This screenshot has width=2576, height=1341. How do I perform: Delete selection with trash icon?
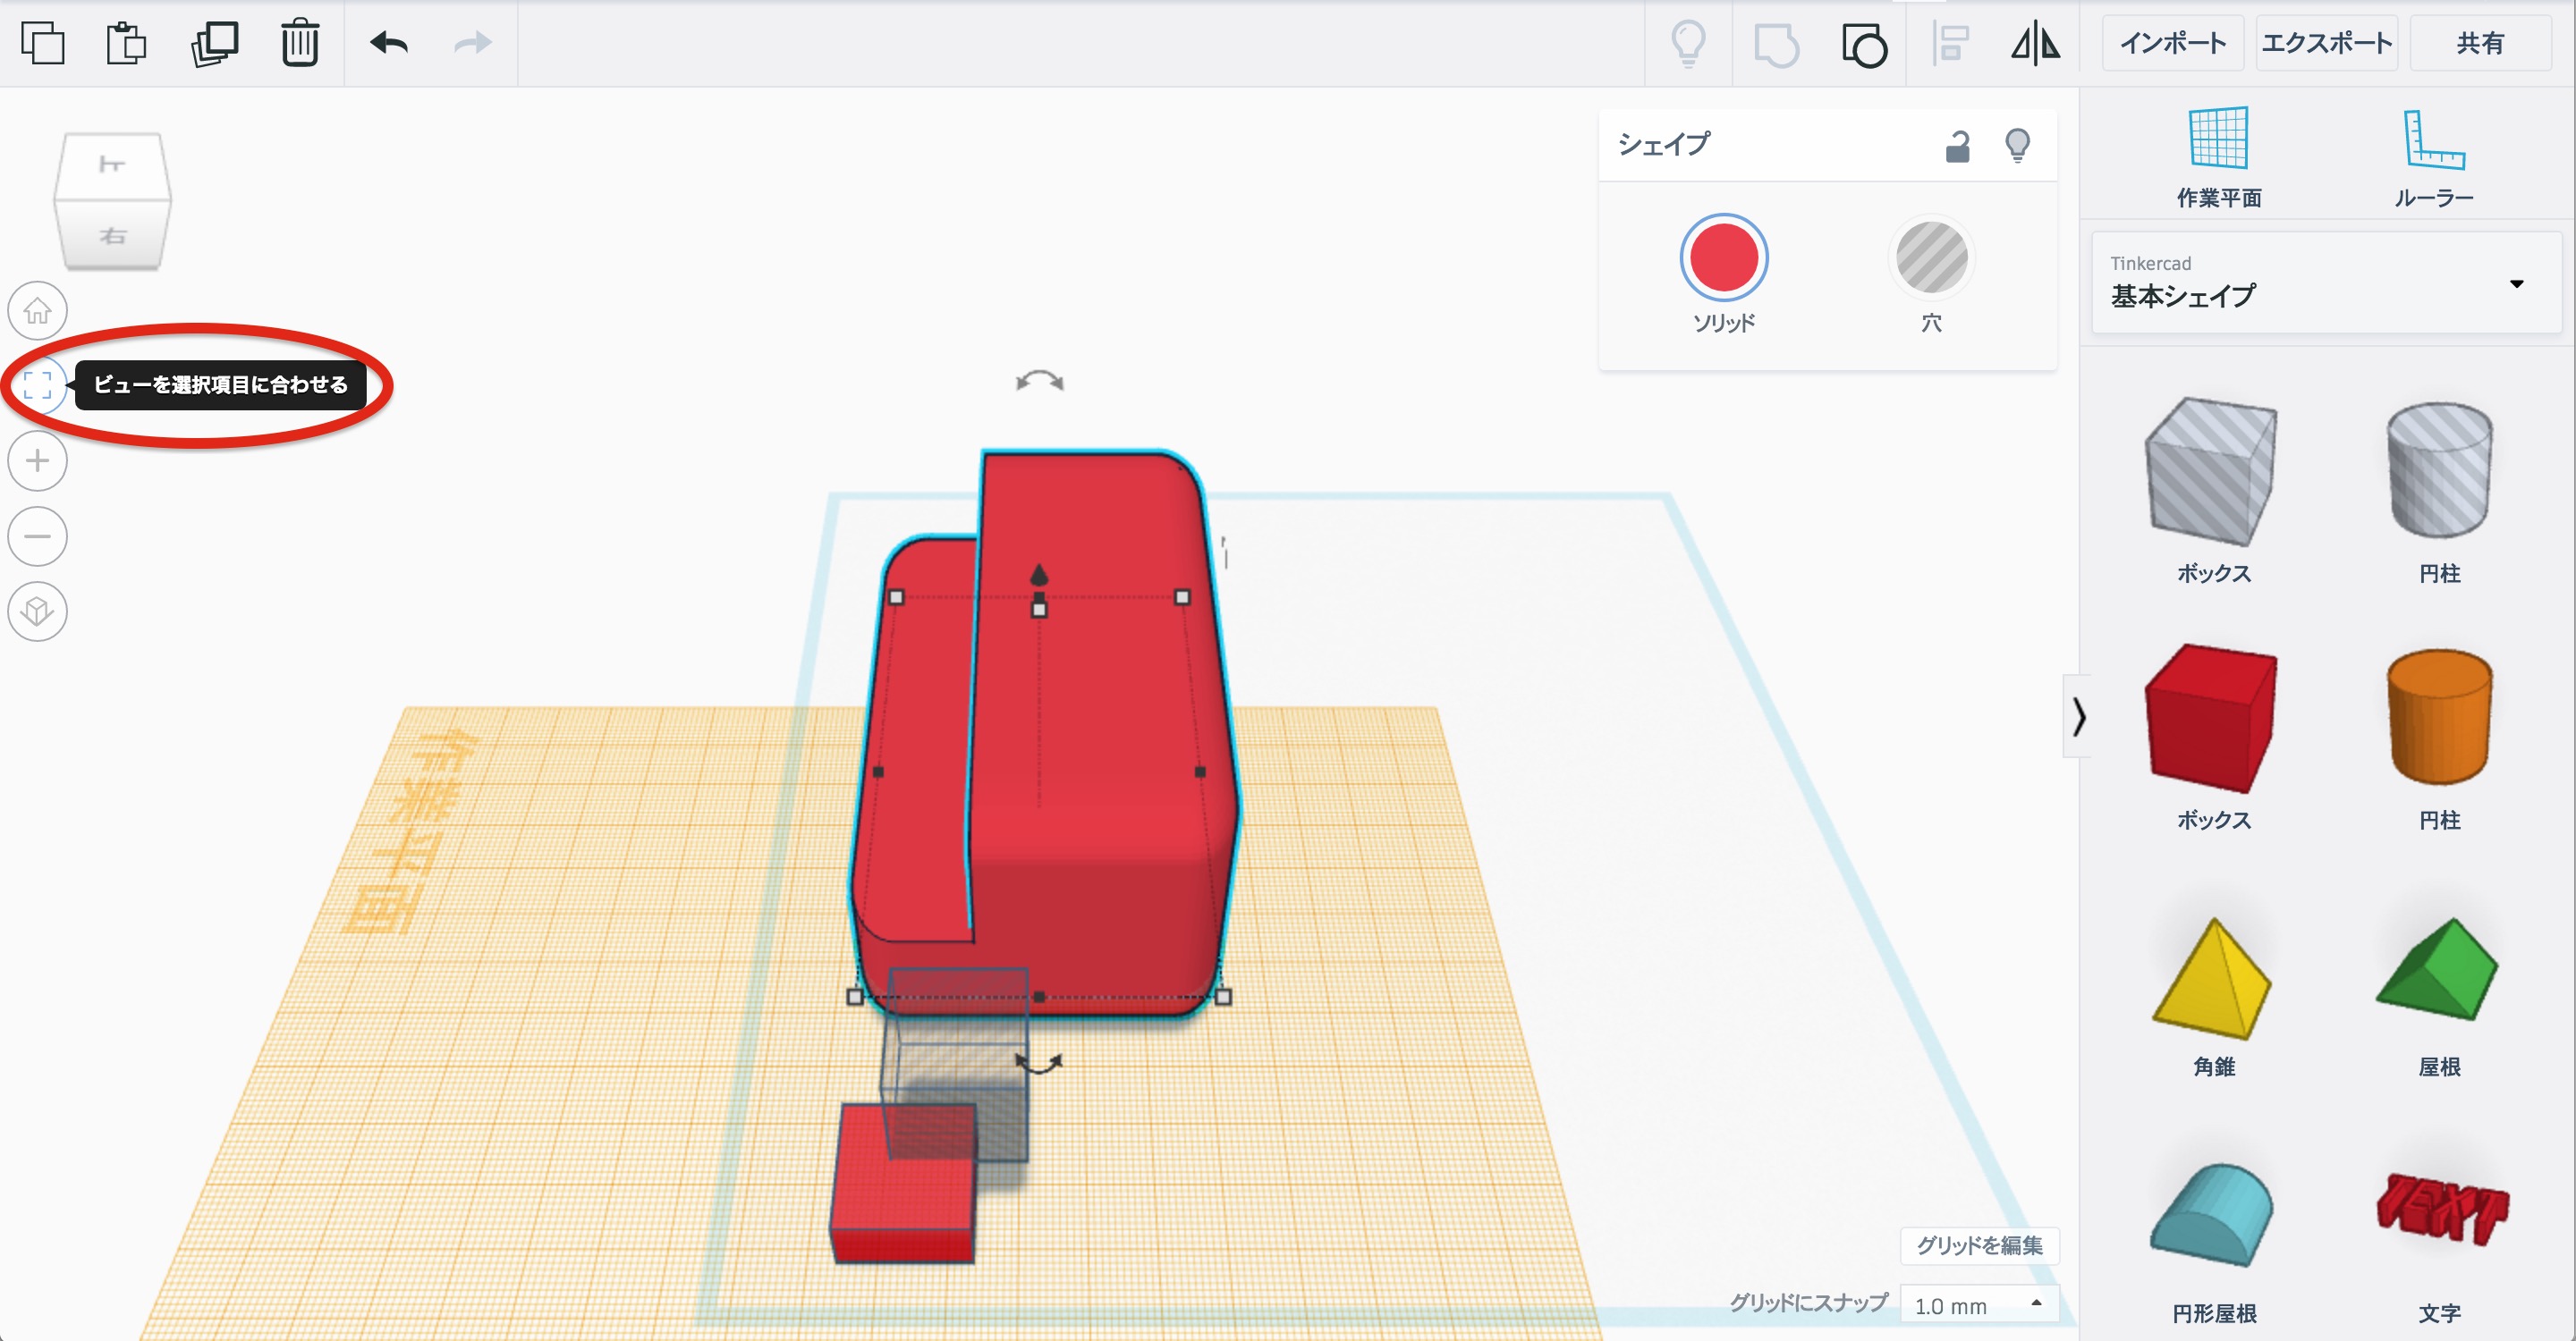tap(299, 43)
